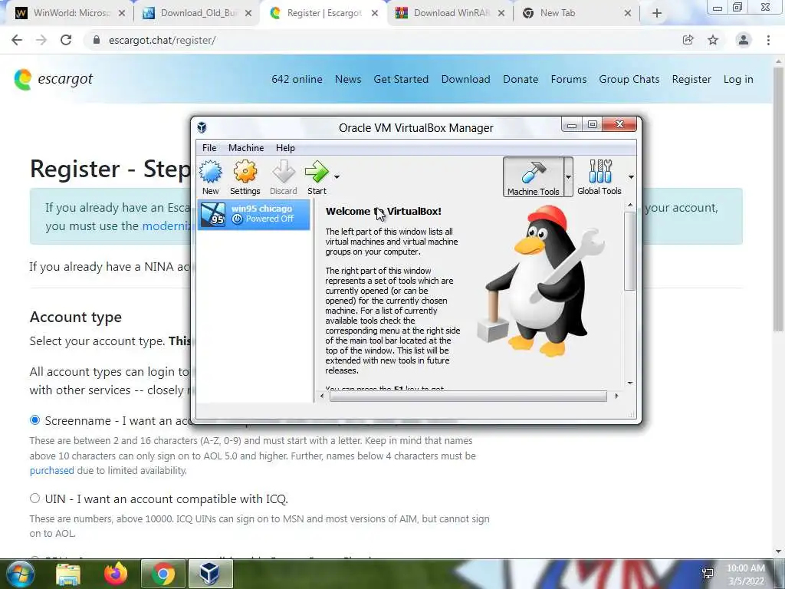Open Global Tools dropdown arrow
Viewport: 785px width, 589px height.
click(631, 177)
